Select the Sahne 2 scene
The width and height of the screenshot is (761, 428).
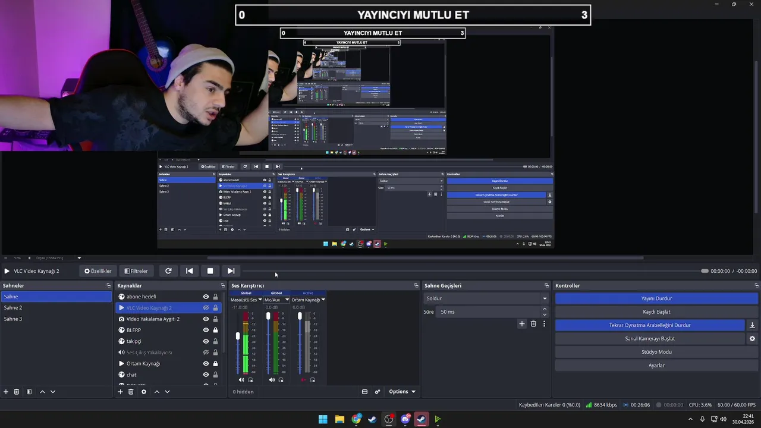56,308
